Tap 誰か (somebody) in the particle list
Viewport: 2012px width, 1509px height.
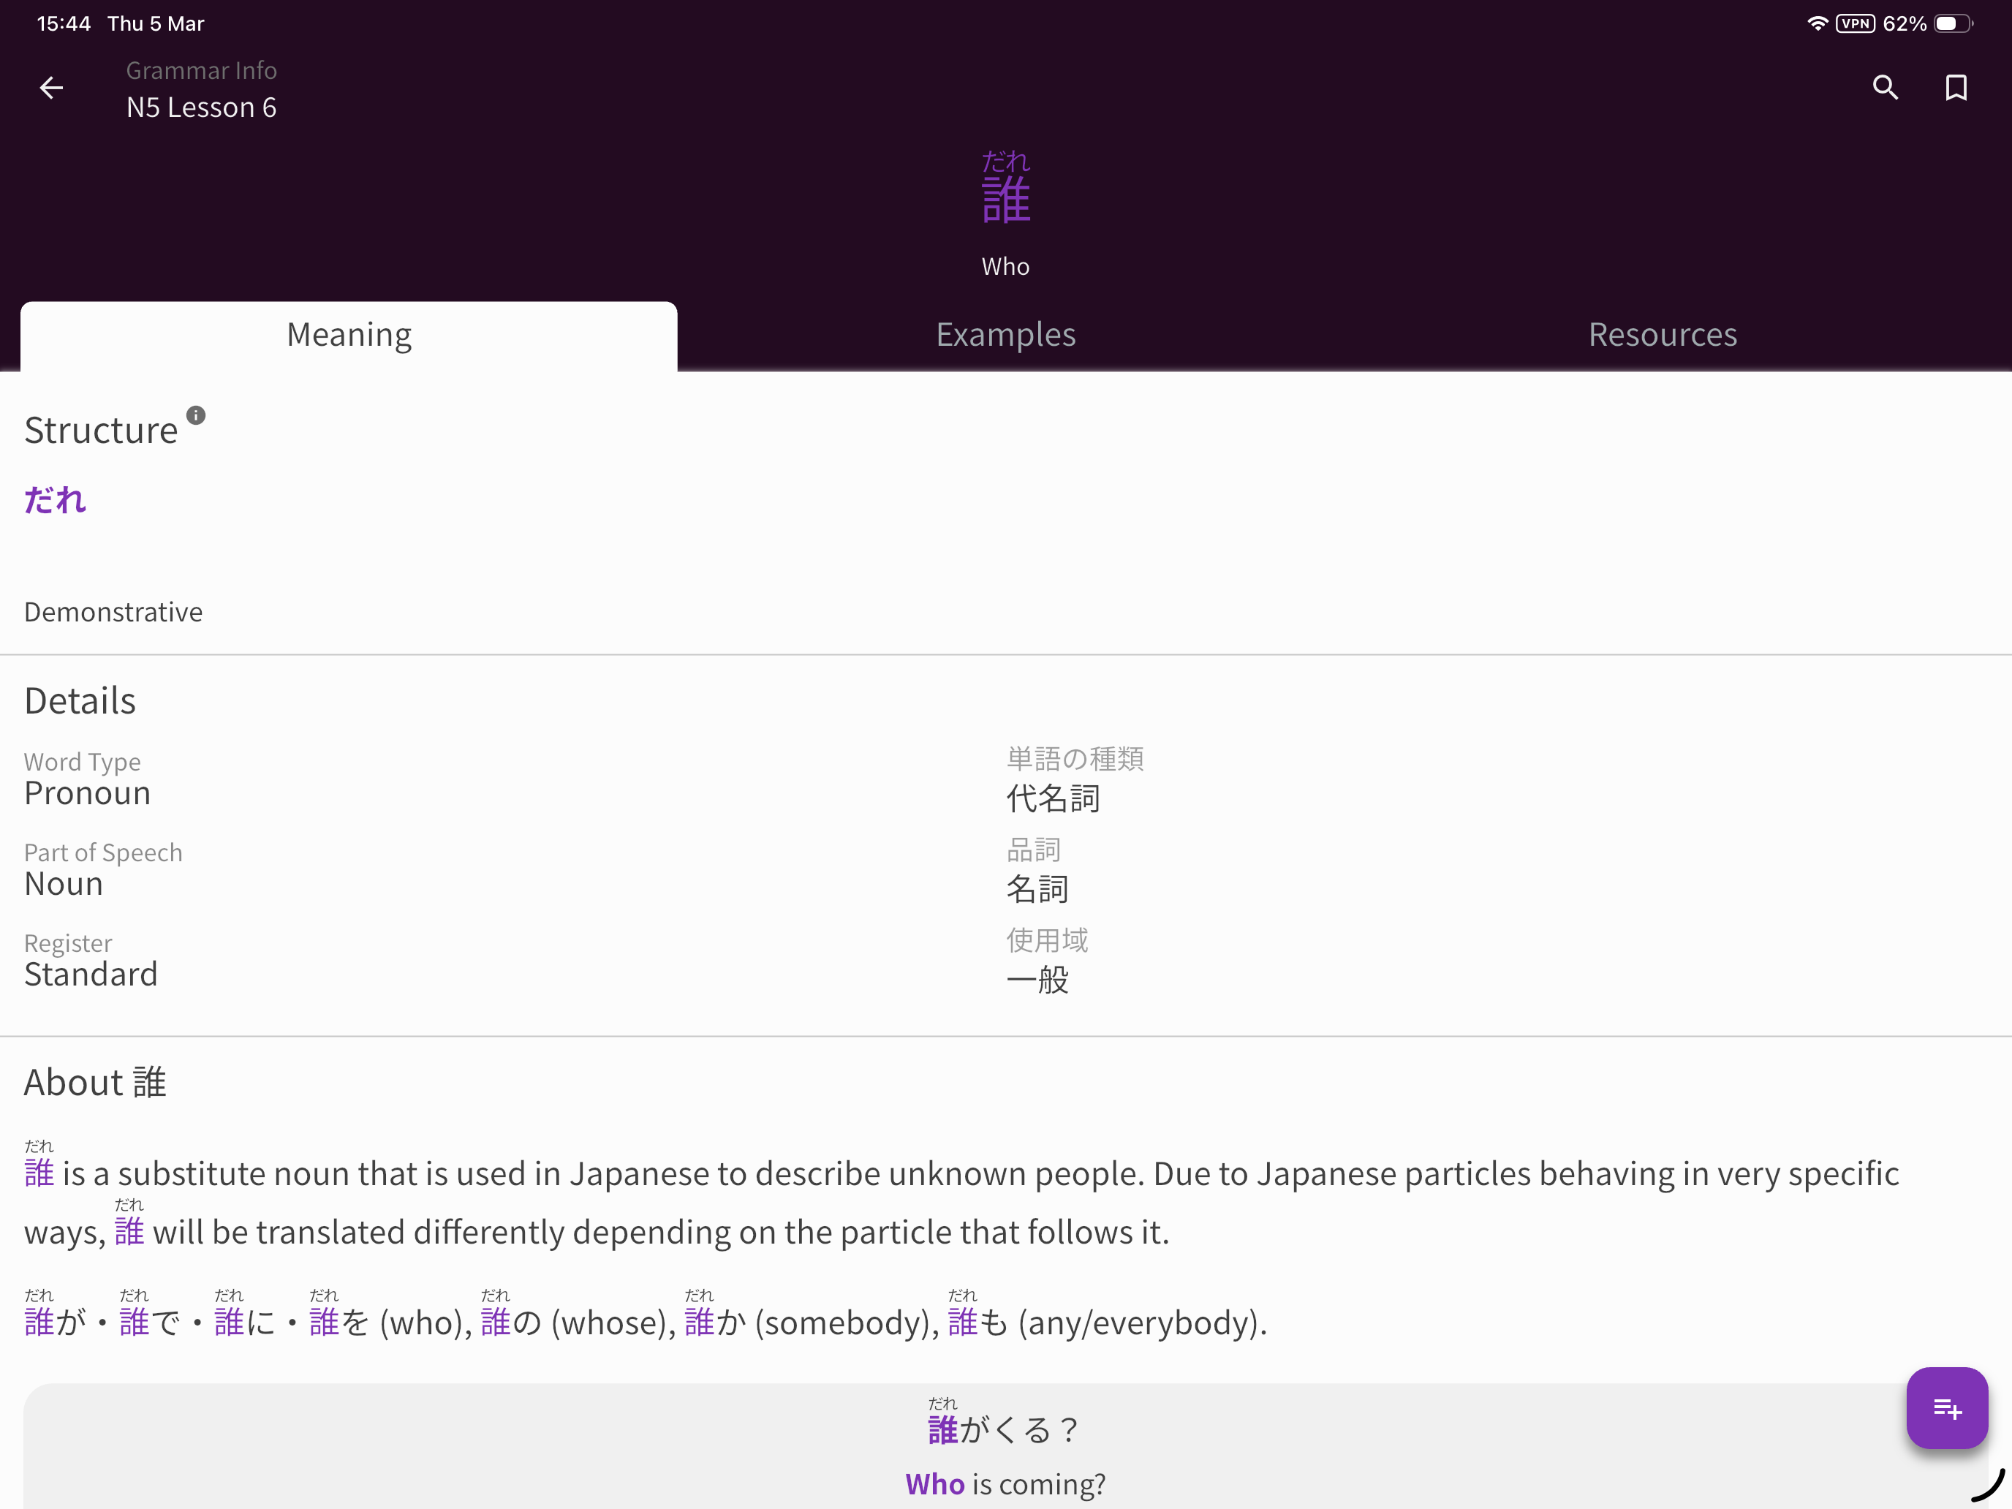[715, 1322]
